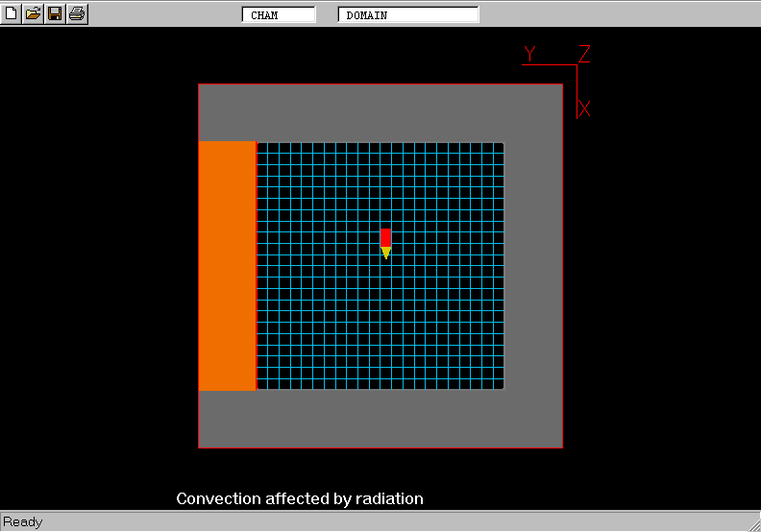Click the yellow arrow below the probe
This screenshot has height=532, width=761.
(385, 253)
